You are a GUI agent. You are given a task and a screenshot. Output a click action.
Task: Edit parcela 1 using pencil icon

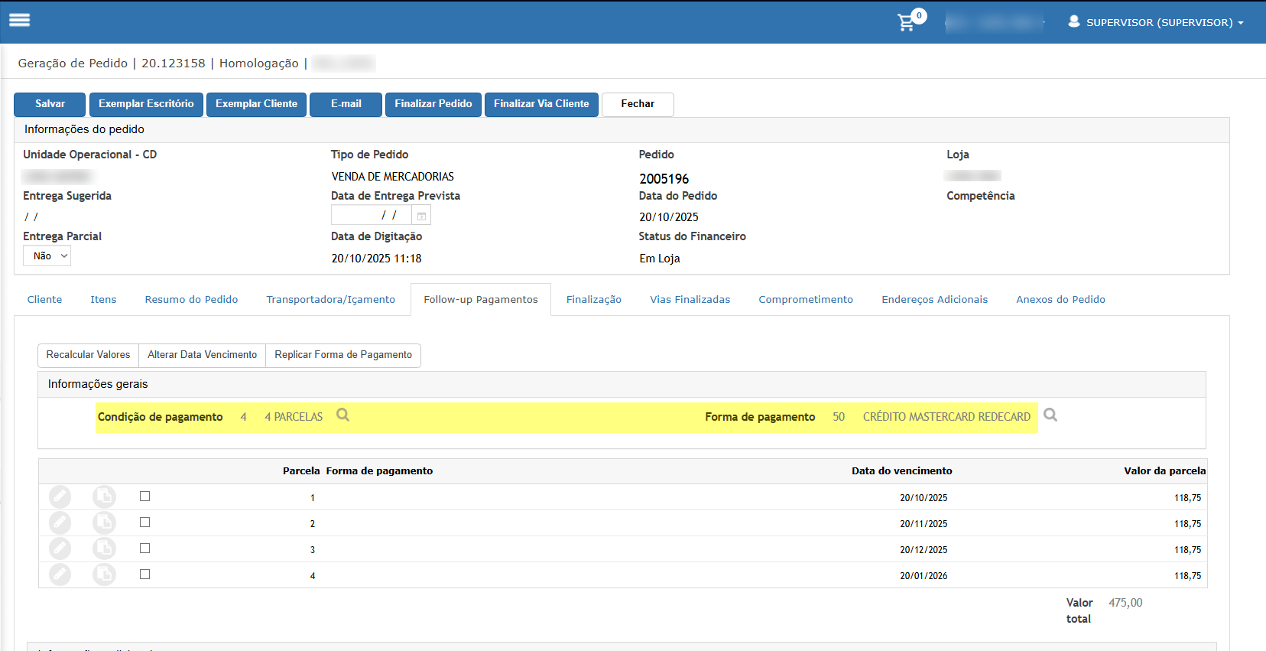[x=60, y=497]
